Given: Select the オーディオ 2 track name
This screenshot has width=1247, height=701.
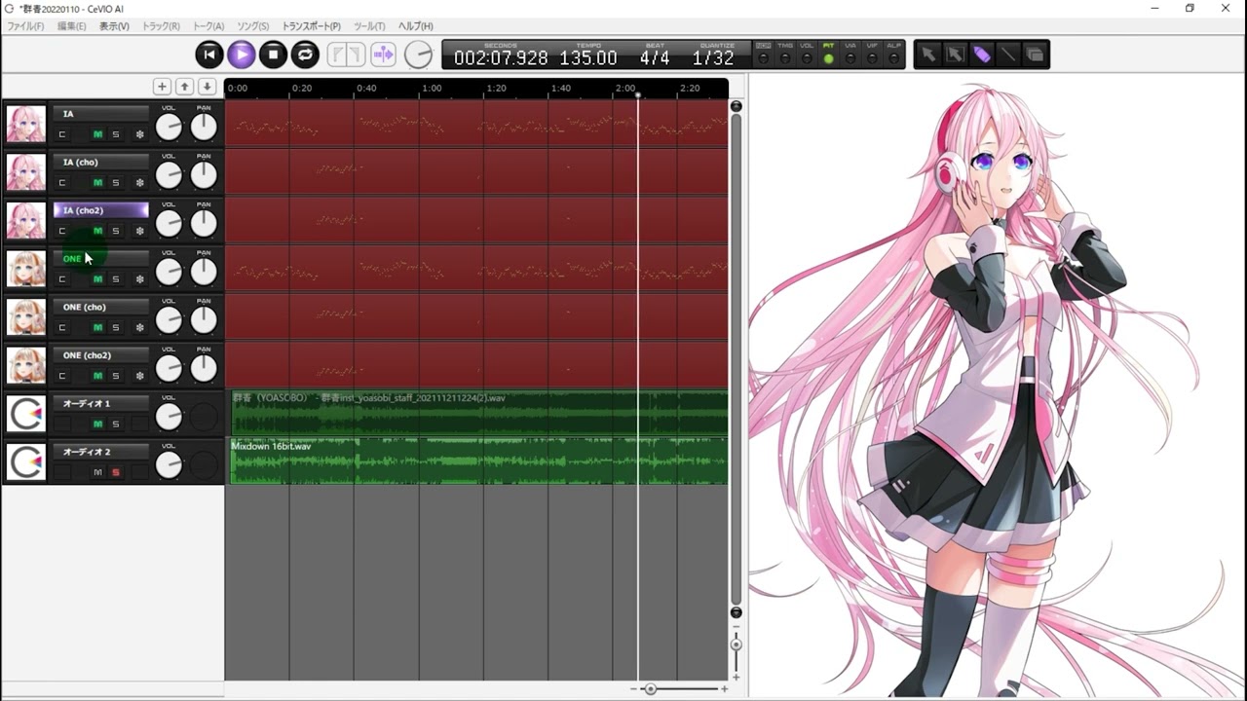Looking at the screenshot, I should [101, 452].
